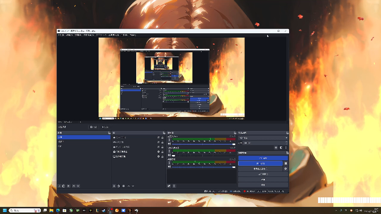Toggle the lock on the first source
The width and height of the screenshot is (381, 214).
click(162, 137)
